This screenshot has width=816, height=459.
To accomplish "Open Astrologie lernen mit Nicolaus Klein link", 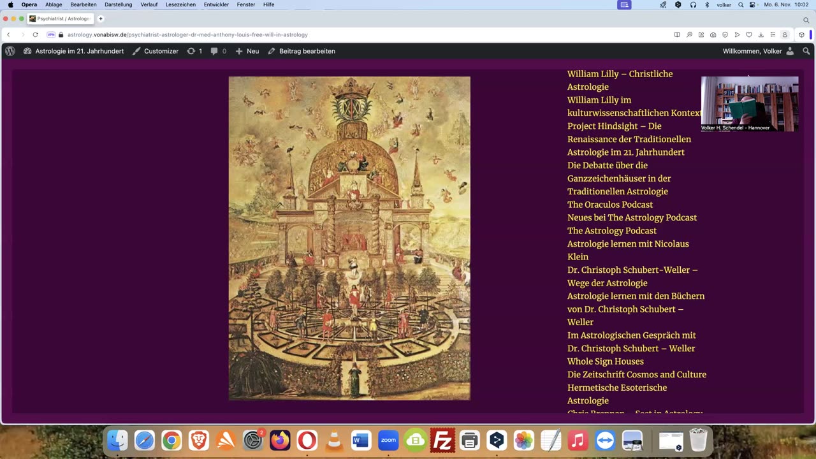I will [628, 250].
